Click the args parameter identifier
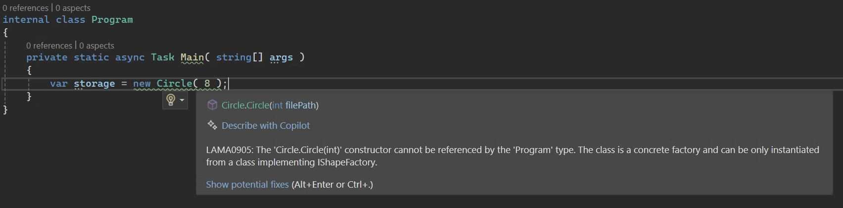This screenshot has height=208, width=843. tap(281, 57)
